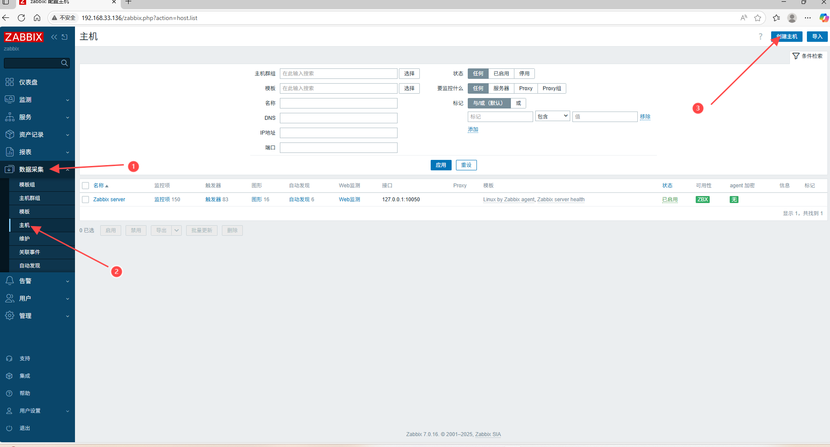This screenshot has height=447, width=830.
Task: Click the 用户 users icon
Action: tap(10, 298)
